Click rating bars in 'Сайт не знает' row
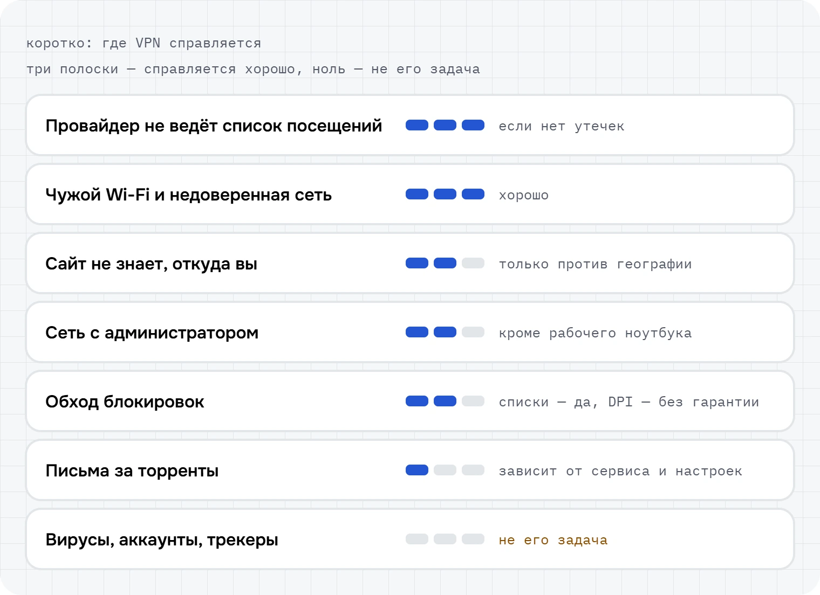Screen dimensions: 820x595 445,263
